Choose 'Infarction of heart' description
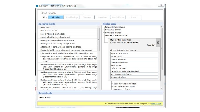 click(134, 68)
